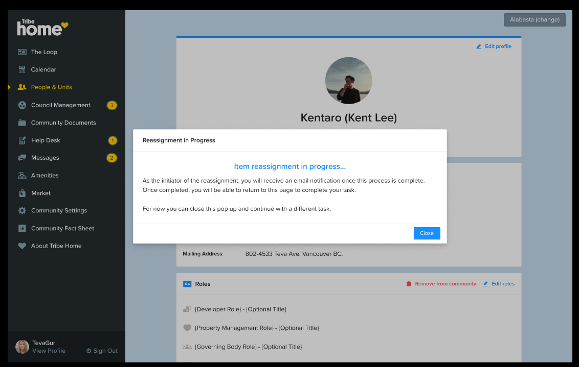Click the Help Desk badge showing 1
The height and width of the screenshot is (367, 579).
coord(113,140)
